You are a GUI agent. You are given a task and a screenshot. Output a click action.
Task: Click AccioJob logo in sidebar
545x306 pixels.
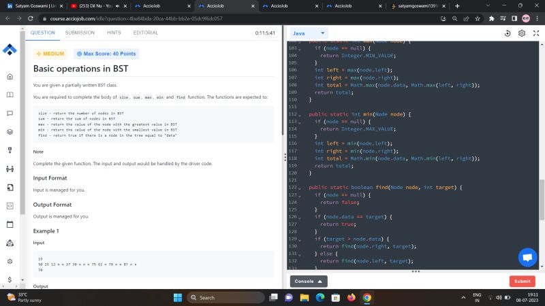[x=10, y=50]
